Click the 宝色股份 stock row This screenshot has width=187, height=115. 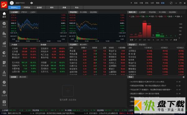coord(53,48)
